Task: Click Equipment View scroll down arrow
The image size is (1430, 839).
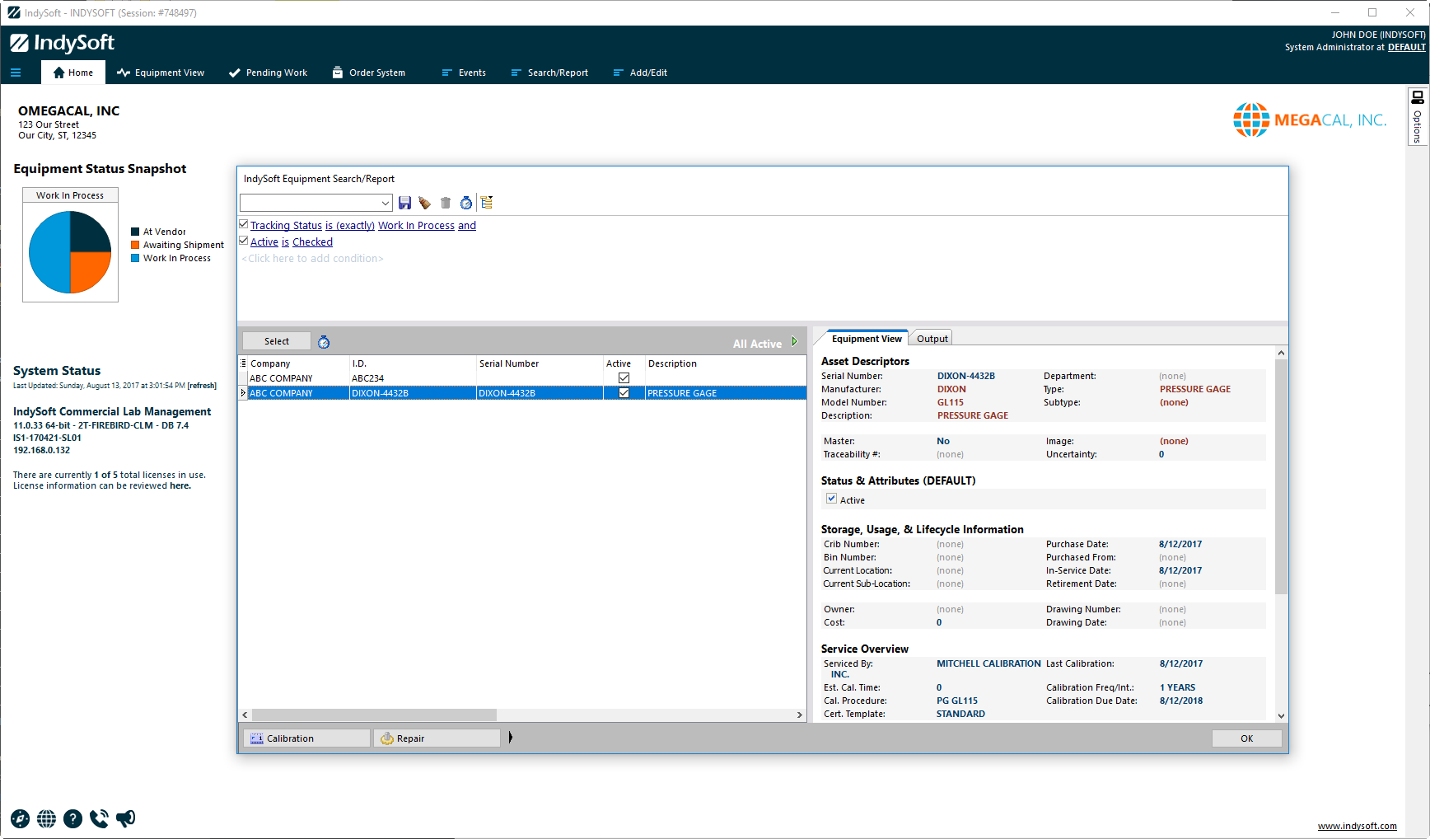Action: pos(1281,716)
